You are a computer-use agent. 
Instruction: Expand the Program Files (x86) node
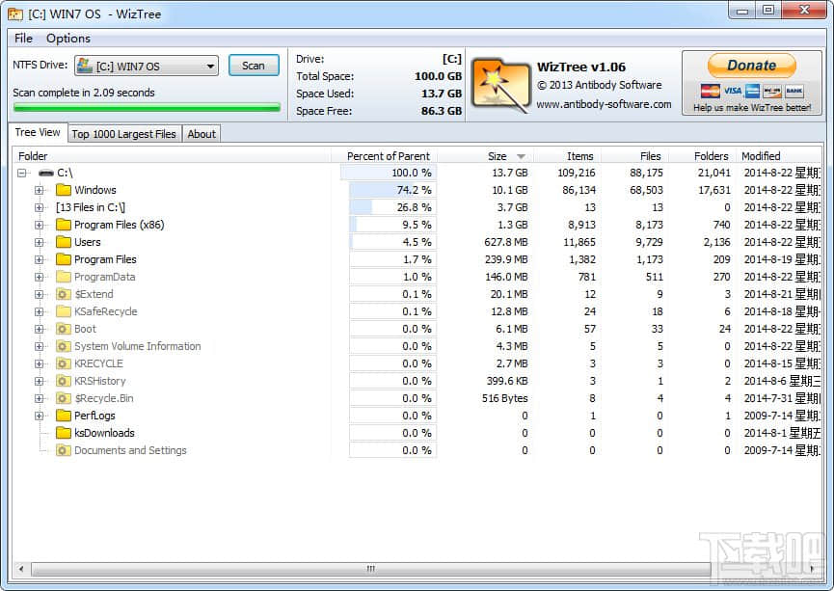coord(39,225)
